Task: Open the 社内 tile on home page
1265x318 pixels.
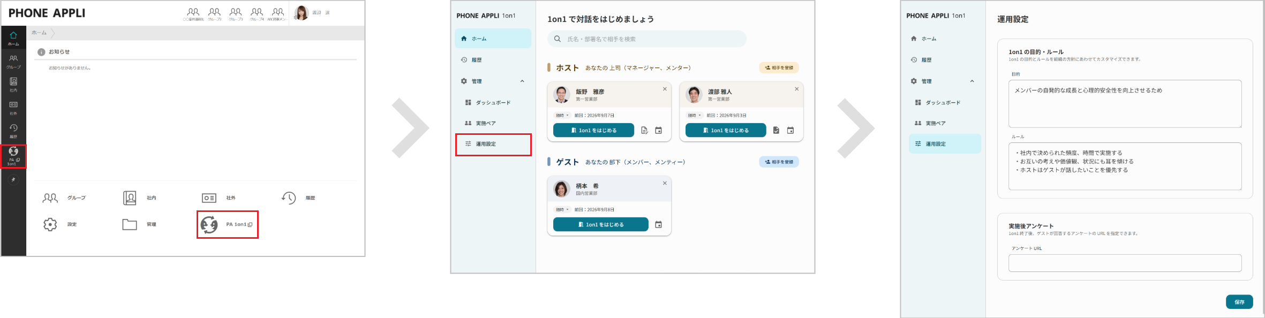Action: click(x=140, y=198)
